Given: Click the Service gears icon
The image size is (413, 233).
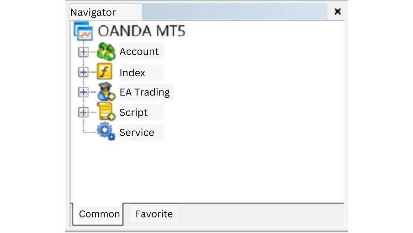Looking at the screenshot, I should pyautogui.click(x=106, y=132).
